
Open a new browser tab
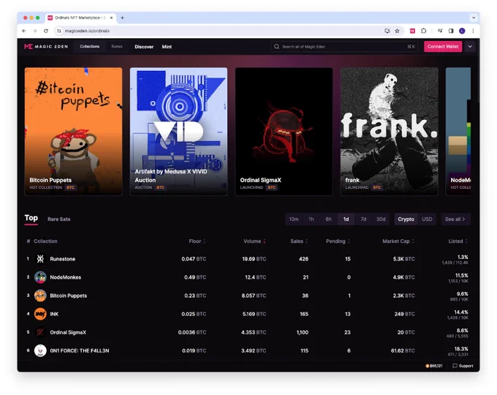pos(122,18)
